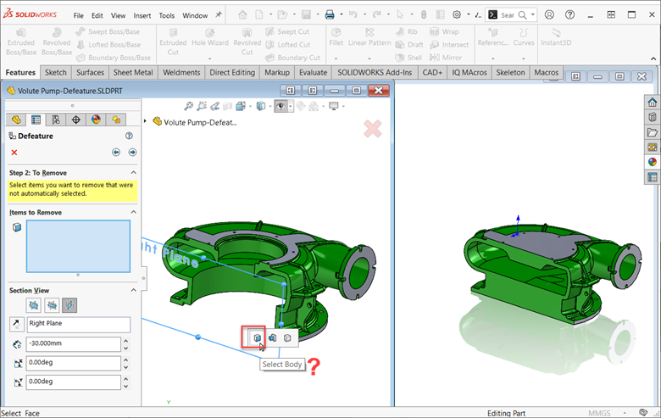Click the Print icon in top toolbar

pyautogui.click(x=330, y=14)
